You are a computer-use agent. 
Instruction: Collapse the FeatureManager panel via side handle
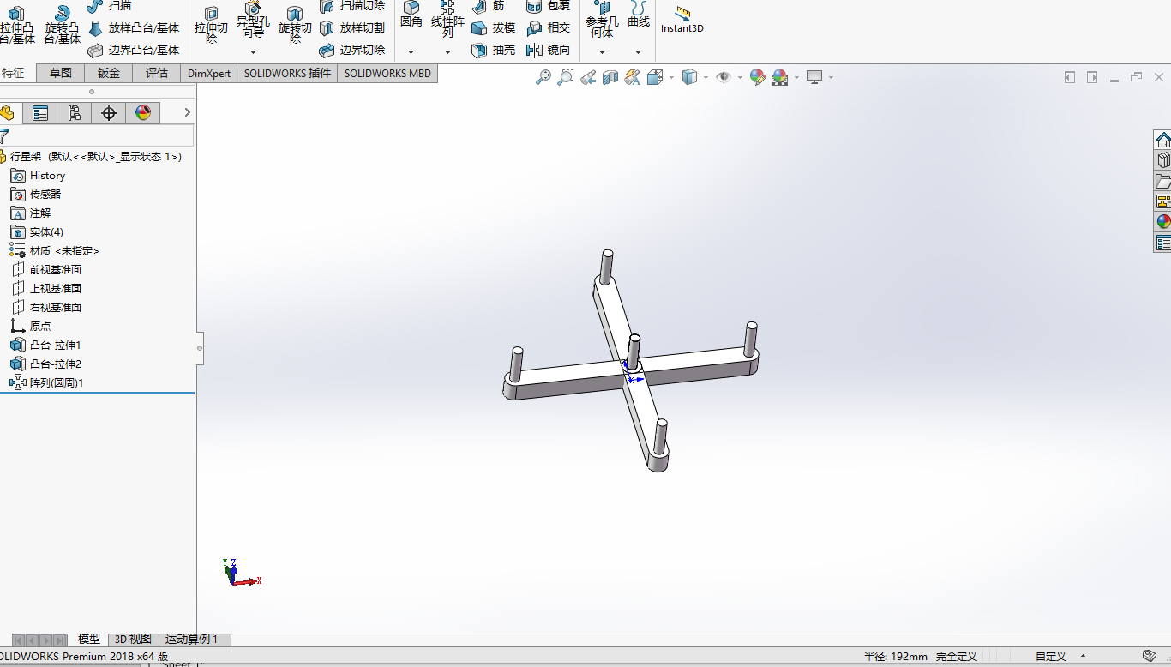pyautogui.click(x=200, y=348)
